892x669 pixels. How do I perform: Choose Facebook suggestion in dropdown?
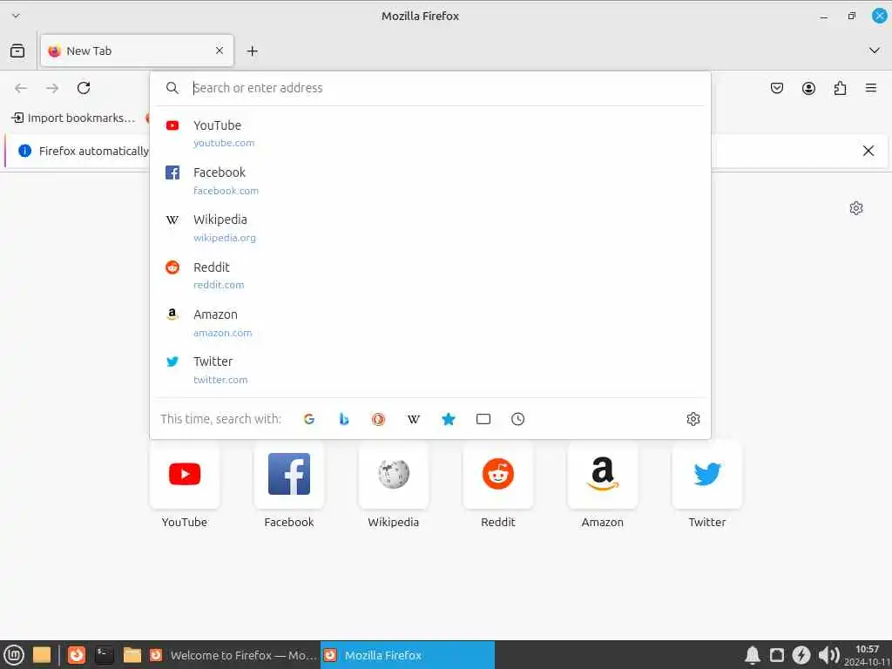coord(430,181)
